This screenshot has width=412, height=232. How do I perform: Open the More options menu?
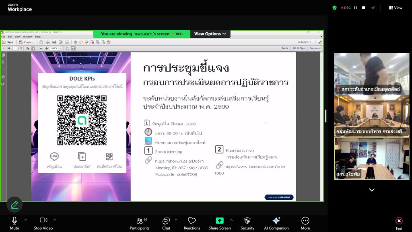[x=305, y=223]
